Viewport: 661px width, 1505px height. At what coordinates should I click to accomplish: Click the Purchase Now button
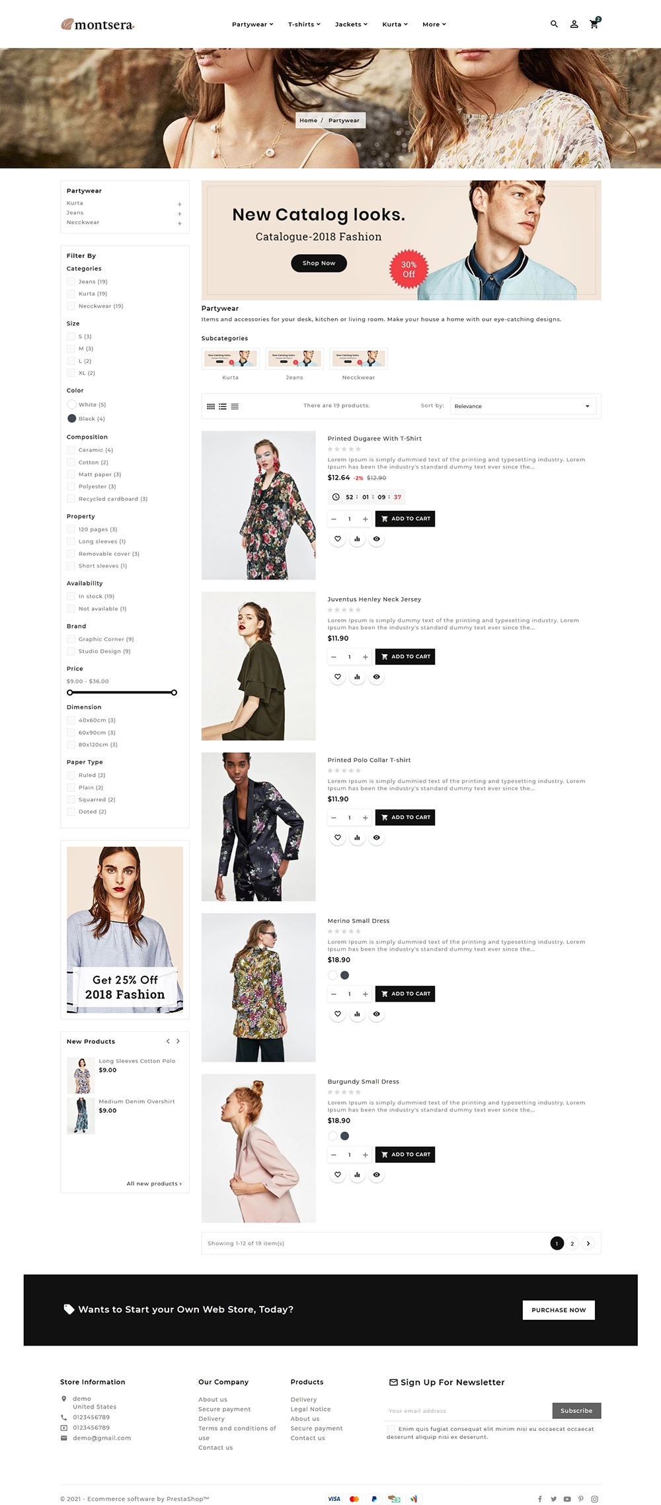(x=559, y=1310)
